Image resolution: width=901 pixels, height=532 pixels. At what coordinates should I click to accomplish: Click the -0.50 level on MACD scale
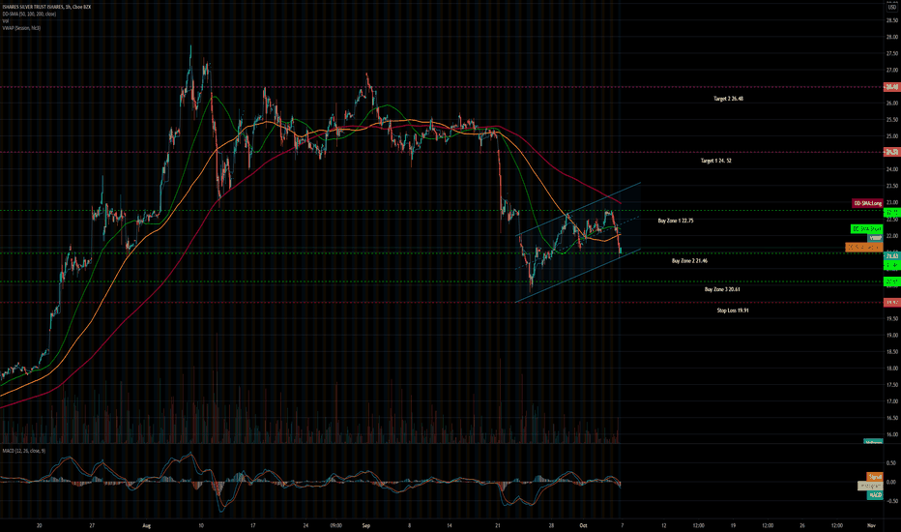tap(890, 501)
